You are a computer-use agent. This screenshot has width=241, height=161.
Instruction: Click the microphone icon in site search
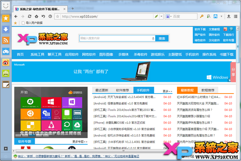tap(153, 39)
